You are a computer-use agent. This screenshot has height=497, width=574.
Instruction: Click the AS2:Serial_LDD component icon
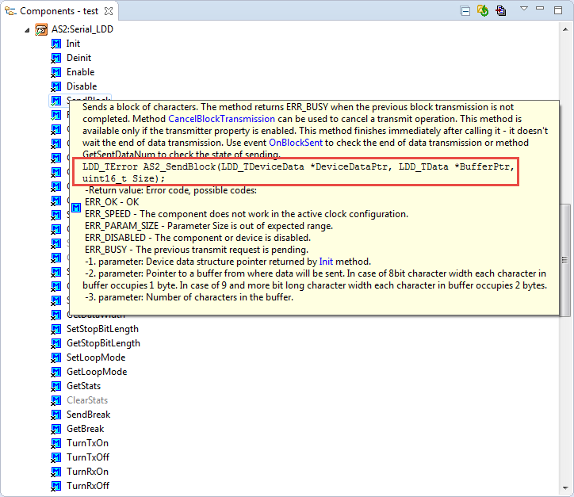click(41, 29)
